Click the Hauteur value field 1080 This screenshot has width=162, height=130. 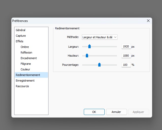tap(126, 56)
